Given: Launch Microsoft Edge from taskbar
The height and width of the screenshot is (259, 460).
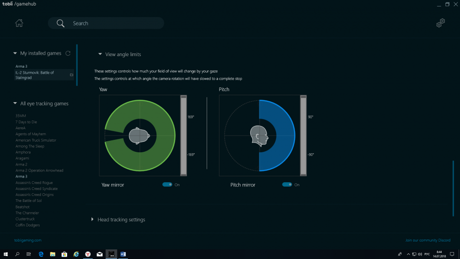Looking at the screenshot, I should pyautogui.click(x=41, y=254).
